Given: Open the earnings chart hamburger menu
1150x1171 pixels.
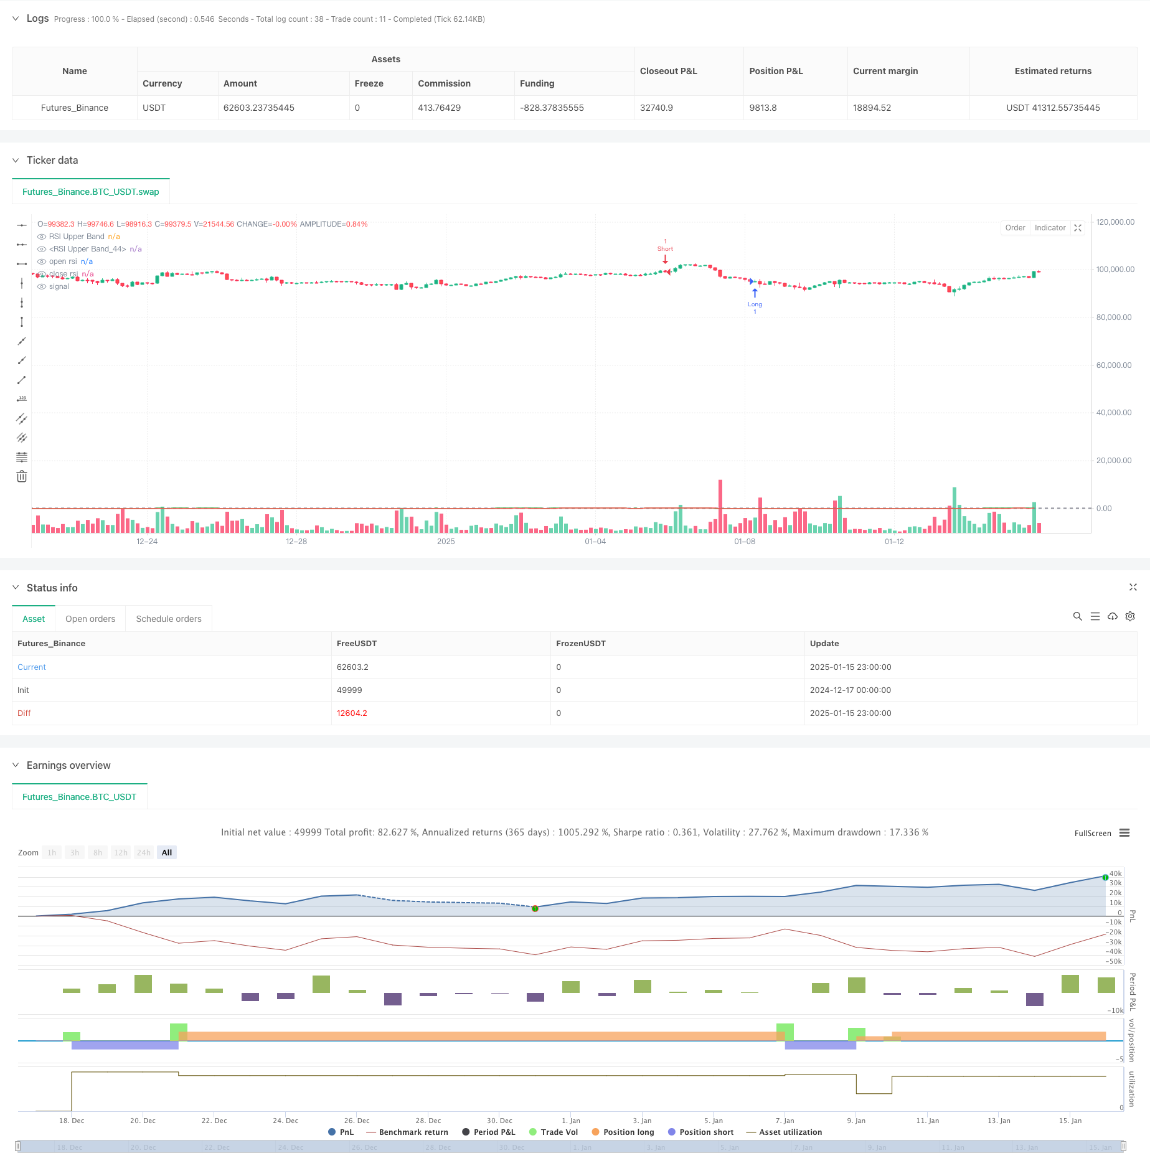Looking at the screenshot, I should coord(1124,833).
